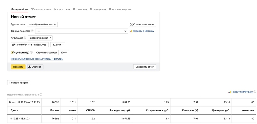This screenshot has height=124, width=257.
Task: Click help icon beside lower Перейти в Метрику
Action: click(x=255, y=92)
